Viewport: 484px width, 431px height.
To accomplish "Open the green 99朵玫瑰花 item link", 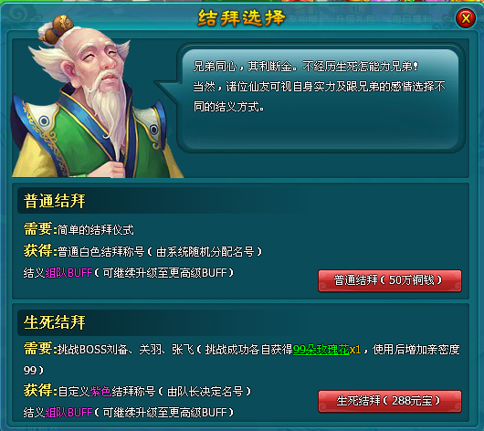I will [x=321, y=350].
